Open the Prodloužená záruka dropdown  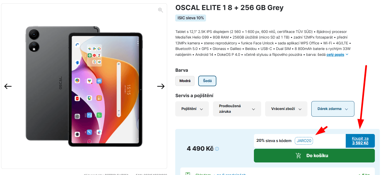(237, 109)
